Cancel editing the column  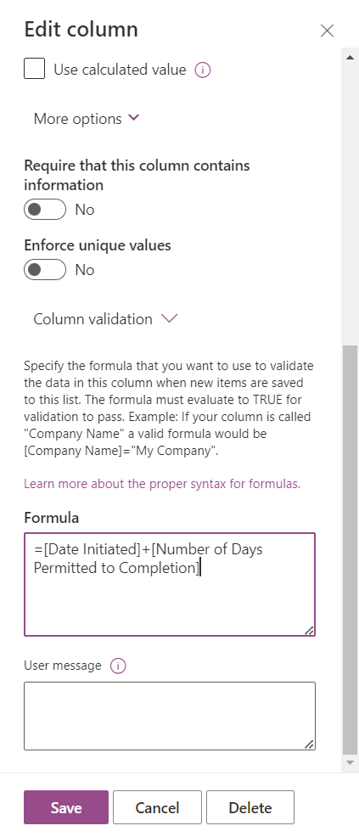tap(157, 807)
